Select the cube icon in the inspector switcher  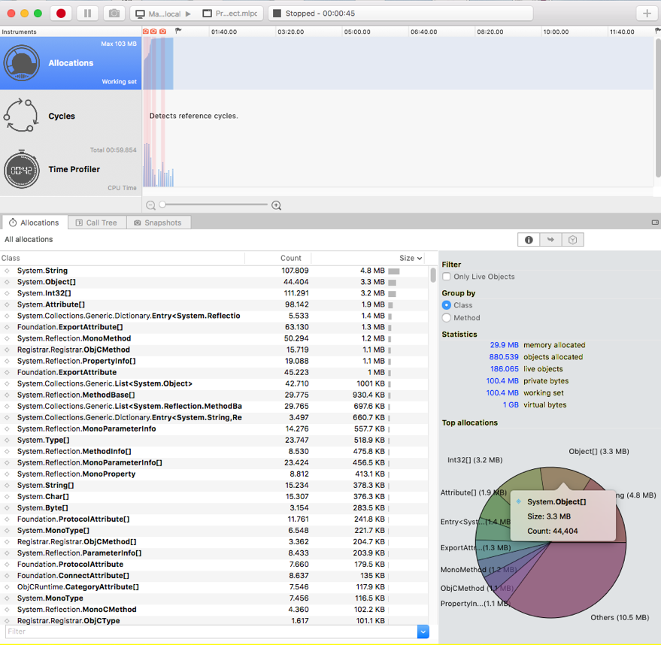pyautogui.click(x=572, y=240)
